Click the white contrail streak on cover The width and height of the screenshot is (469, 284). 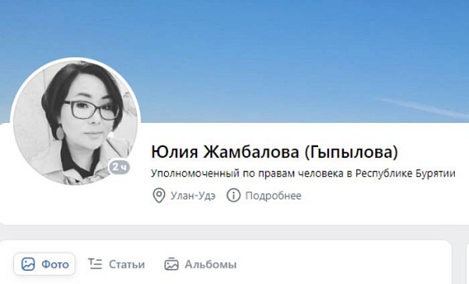click(422, 107)
